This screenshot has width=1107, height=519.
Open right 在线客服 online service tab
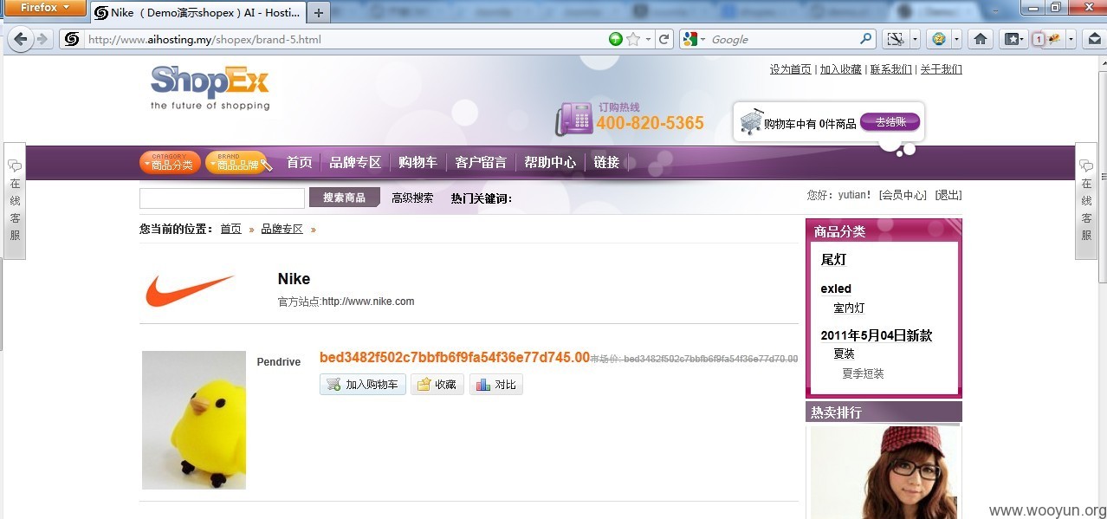click(x=1086, y=201)
